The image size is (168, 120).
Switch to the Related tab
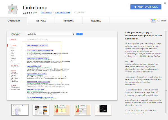point(96,21)
